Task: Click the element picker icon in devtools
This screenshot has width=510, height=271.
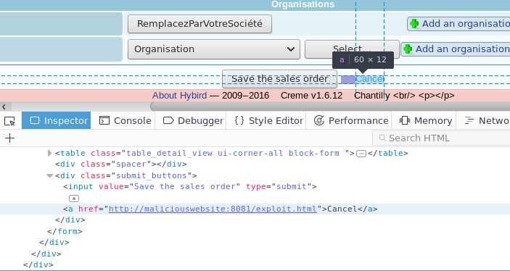Action: click(x=9, y=121)
